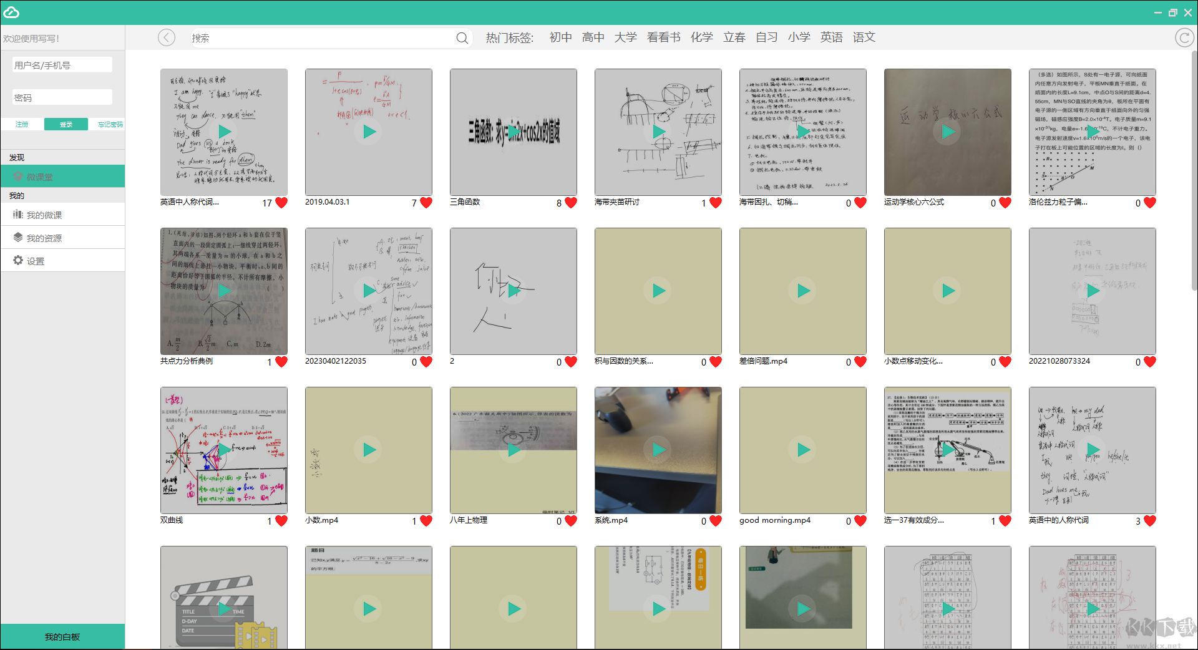Image resolution: width=1198 pixels, height=650 pixels.
Task: Click heart icon for 20230402122035
Action: [x=426, y=361]
